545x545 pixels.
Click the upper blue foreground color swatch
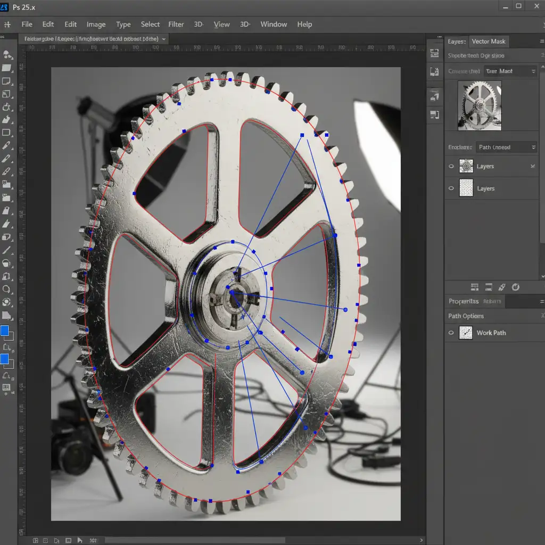tap(5, 331)
